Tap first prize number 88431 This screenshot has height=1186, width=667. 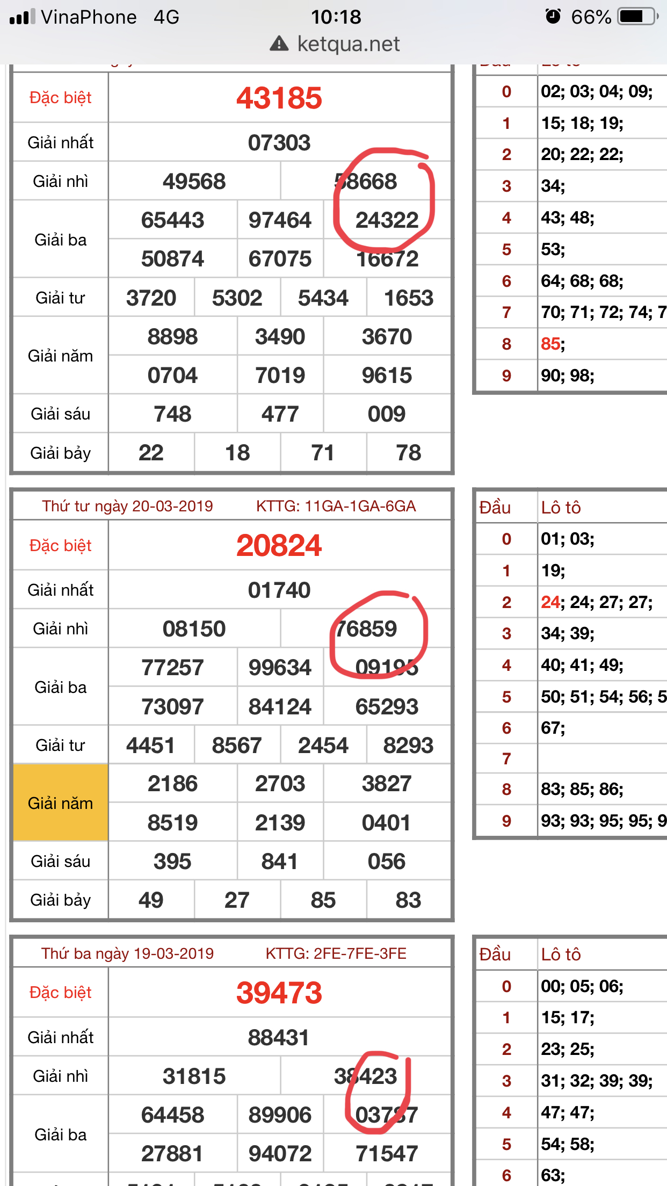(279, 1038)
